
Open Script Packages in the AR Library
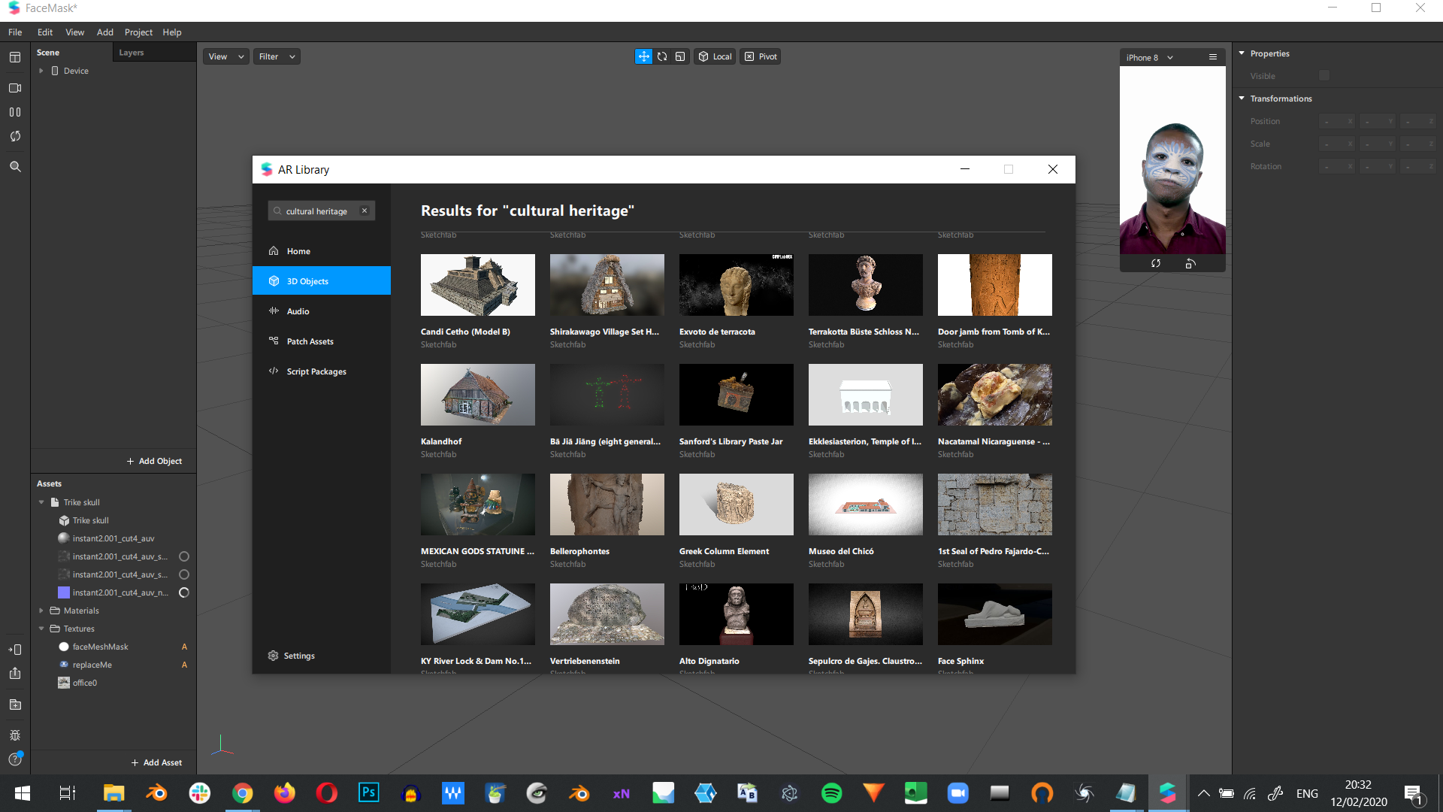(x=316, y=371)
